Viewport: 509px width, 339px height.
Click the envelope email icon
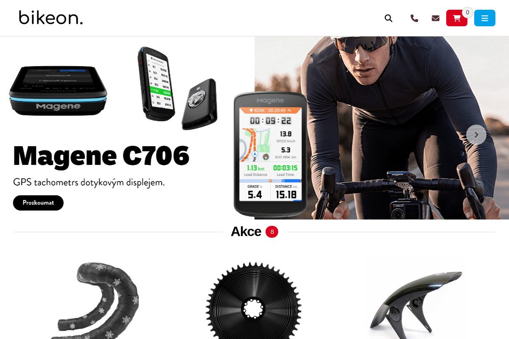436,18
